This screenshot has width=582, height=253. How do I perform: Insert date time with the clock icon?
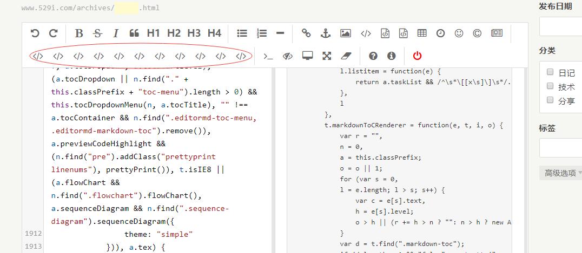pyautogui.click(x=441, y=33)
